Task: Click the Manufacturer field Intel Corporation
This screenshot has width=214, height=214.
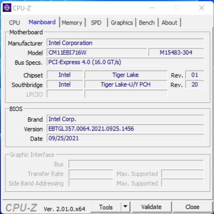Action: click(125, 43)
